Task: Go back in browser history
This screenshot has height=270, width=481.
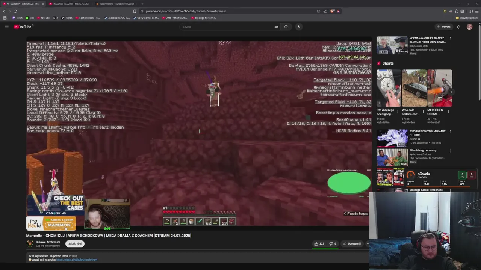Action: point(4,11)
